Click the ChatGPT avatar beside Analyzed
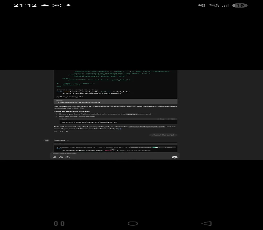This screenshot has height=230, width=263. [x=47, y=140]
